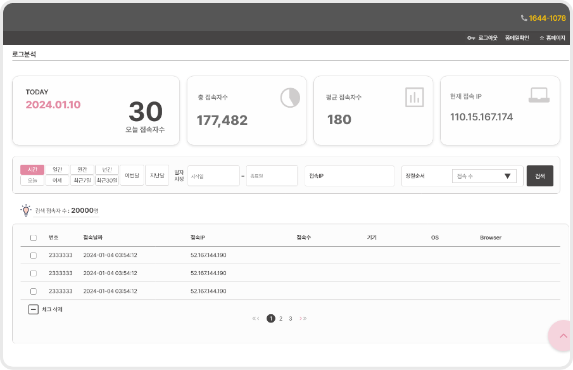
Task: Click the minus icon for 체크 삭제
Action: (34, 309)
